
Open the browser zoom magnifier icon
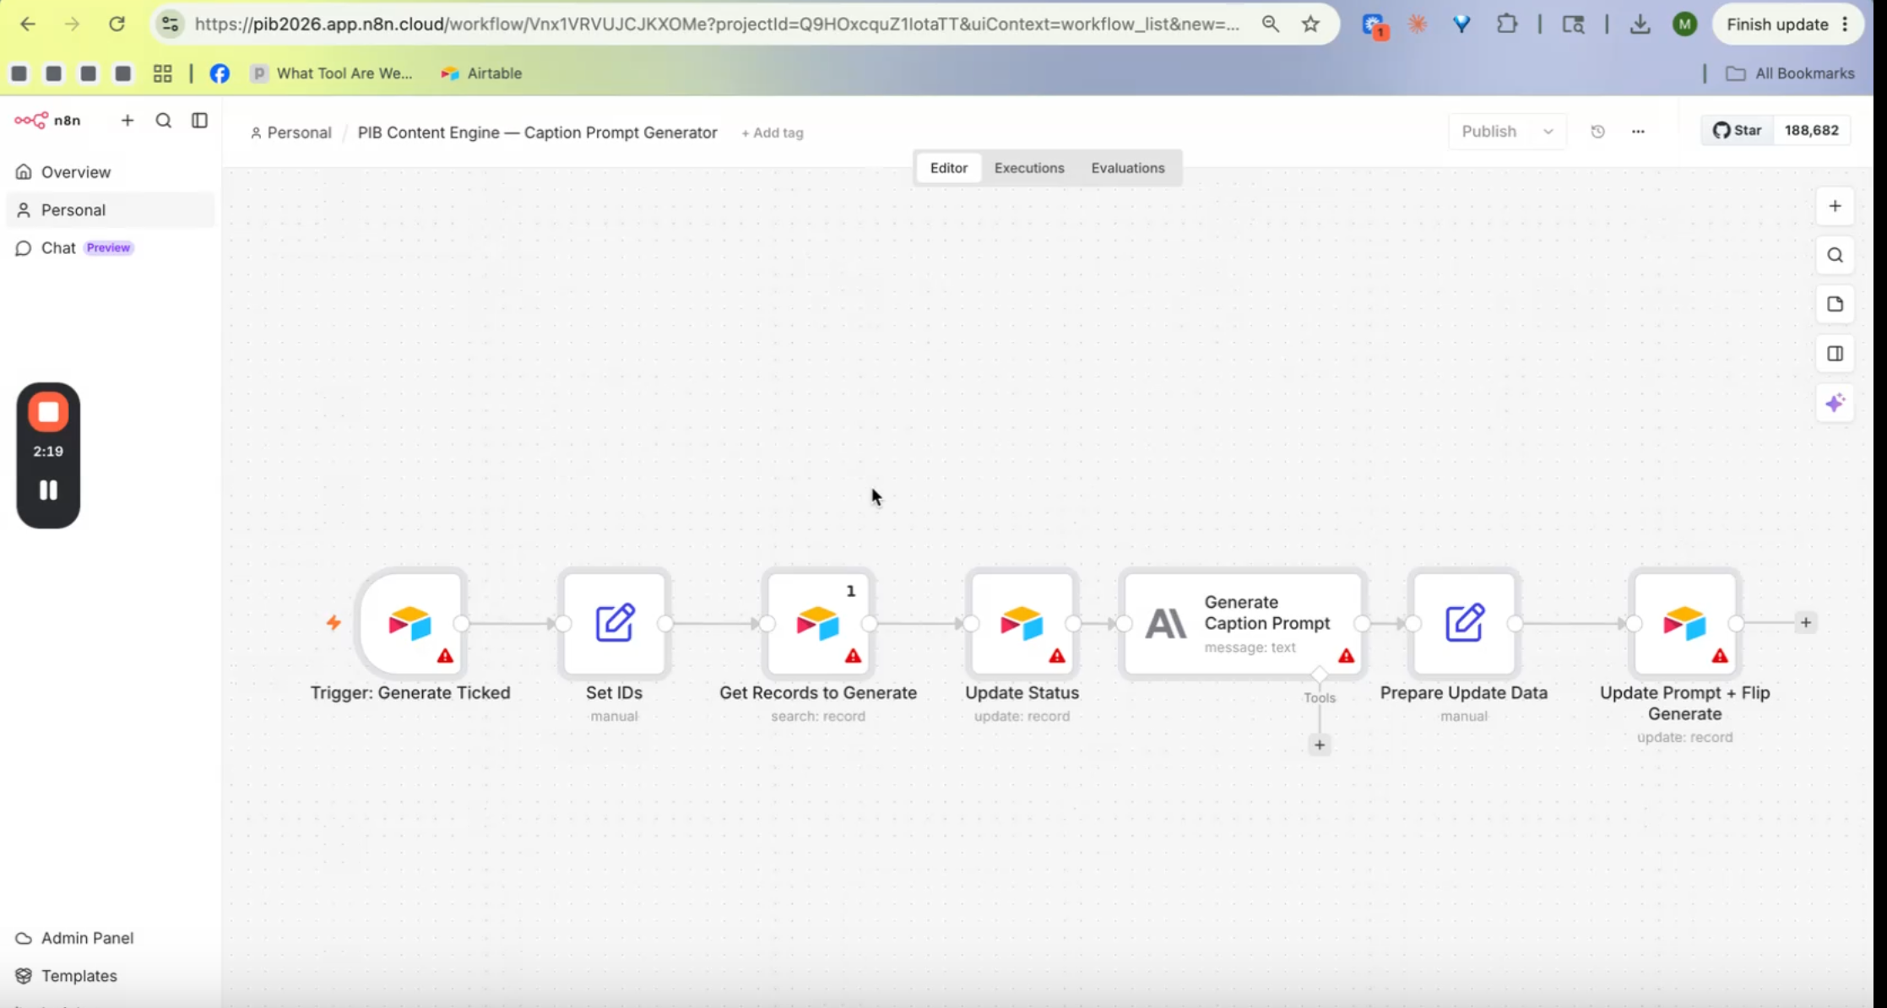tap(1270, 24)
